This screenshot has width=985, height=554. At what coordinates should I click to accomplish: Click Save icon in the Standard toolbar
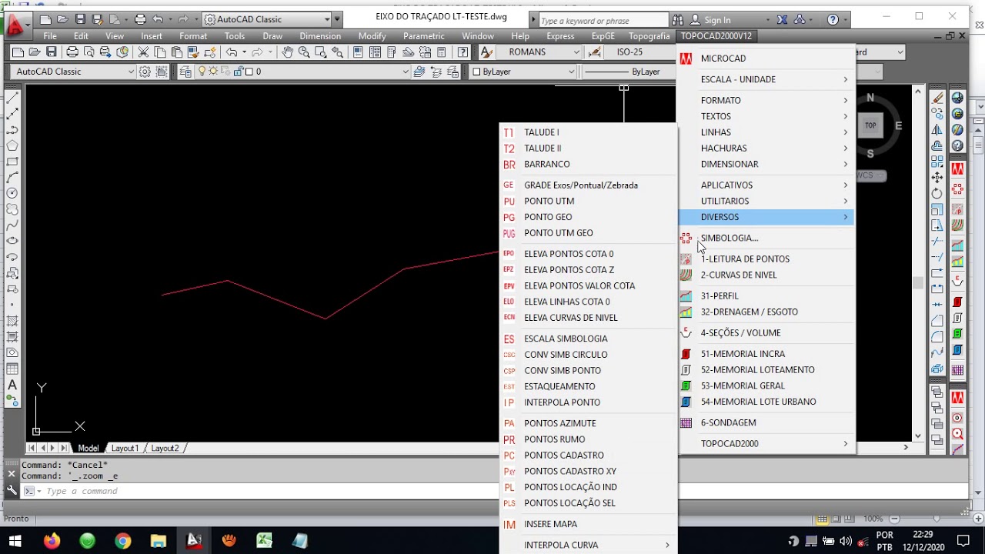[51, 52]
